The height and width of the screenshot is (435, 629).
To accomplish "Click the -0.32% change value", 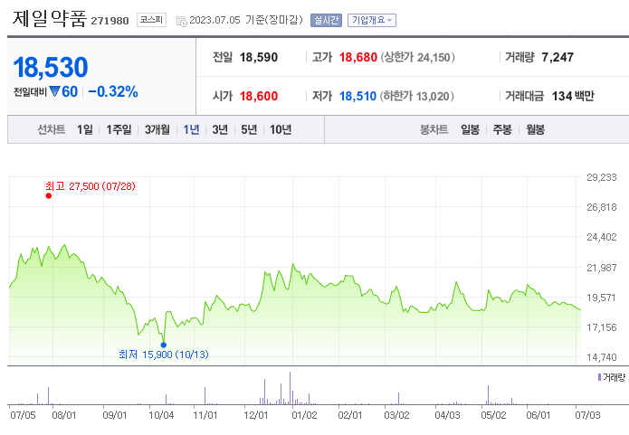I will coord(113,91).
